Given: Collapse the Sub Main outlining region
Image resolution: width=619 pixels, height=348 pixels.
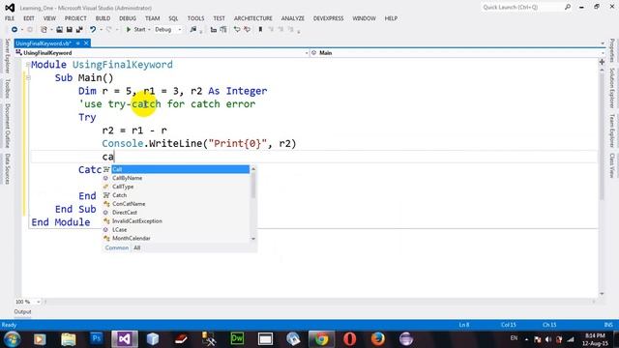Looking at the screenshot, I should pos(28,77).
